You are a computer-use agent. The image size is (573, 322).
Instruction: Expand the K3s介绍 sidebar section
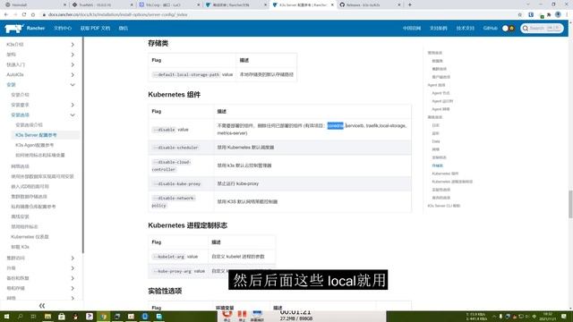[x=73, y=45]
